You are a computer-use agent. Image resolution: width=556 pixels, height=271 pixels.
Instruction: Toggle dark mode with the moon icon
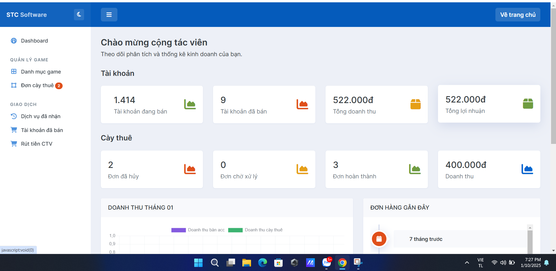(79, 14)
